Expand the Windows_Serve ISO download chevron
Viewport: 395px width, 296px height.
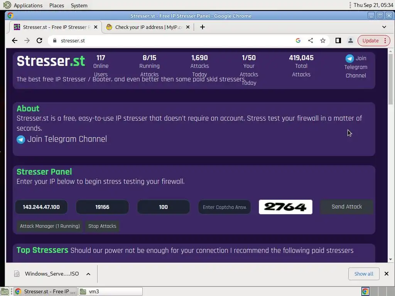click(88, 274)
